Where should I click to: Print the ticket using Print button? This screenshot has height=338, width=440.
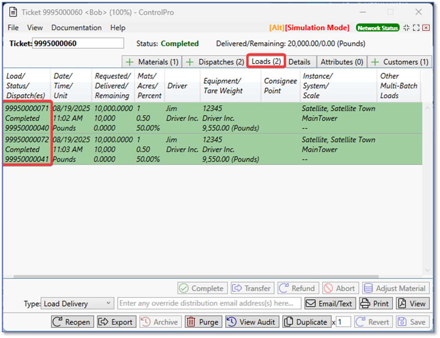click(376, 303)
